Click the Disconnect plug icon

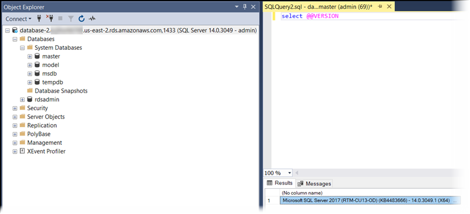49,19
